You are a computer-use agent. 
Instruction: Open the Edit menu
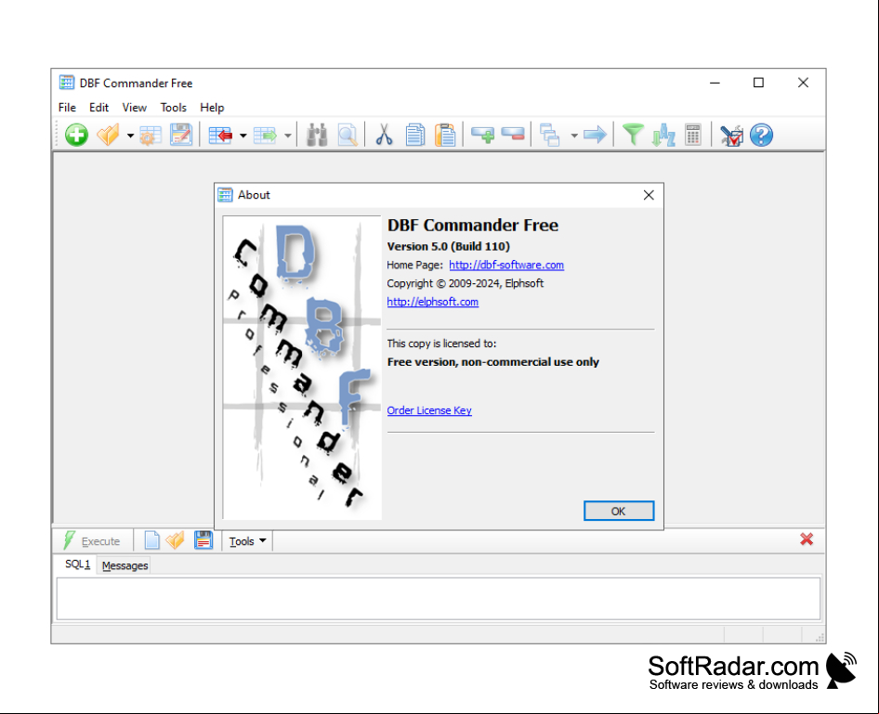click(x=98, y=108)
